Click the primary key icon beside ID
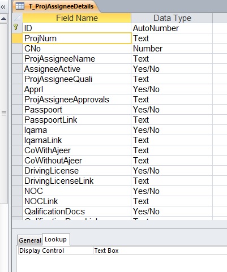The image size is (227, 272). [16, 28]
